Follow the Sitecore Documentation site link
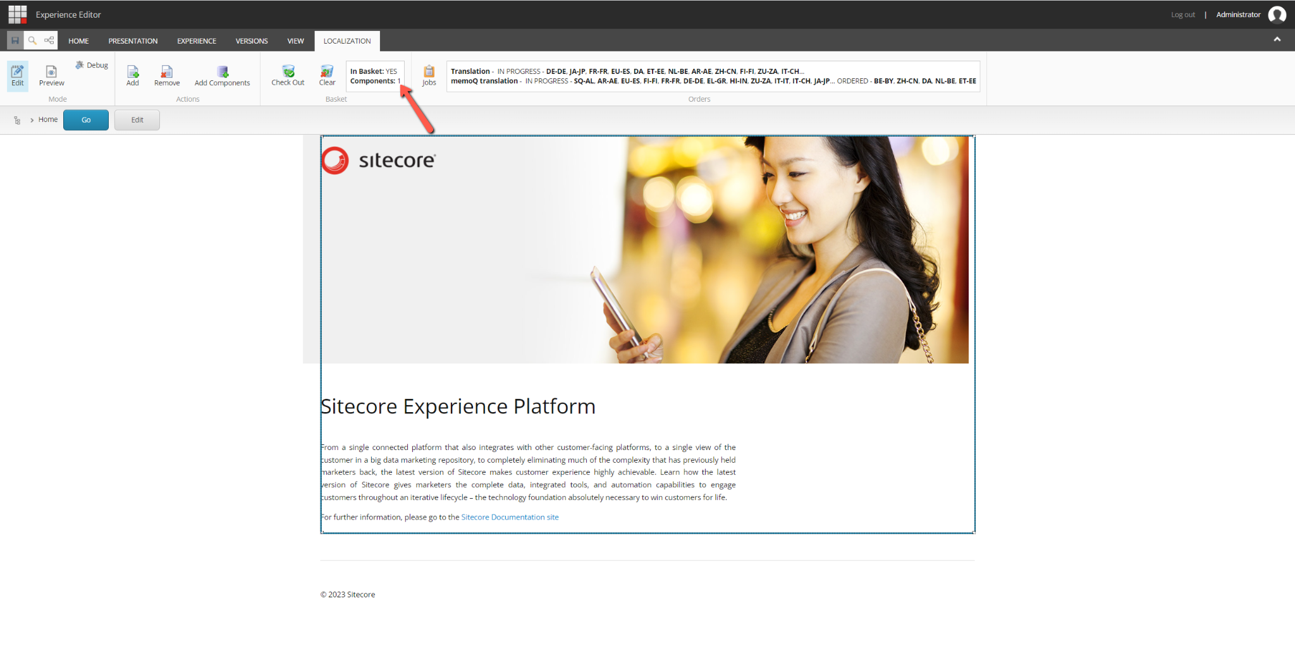Image resolution: width=1295 pixels, height=658 pixels. click(x=510, y=517)
